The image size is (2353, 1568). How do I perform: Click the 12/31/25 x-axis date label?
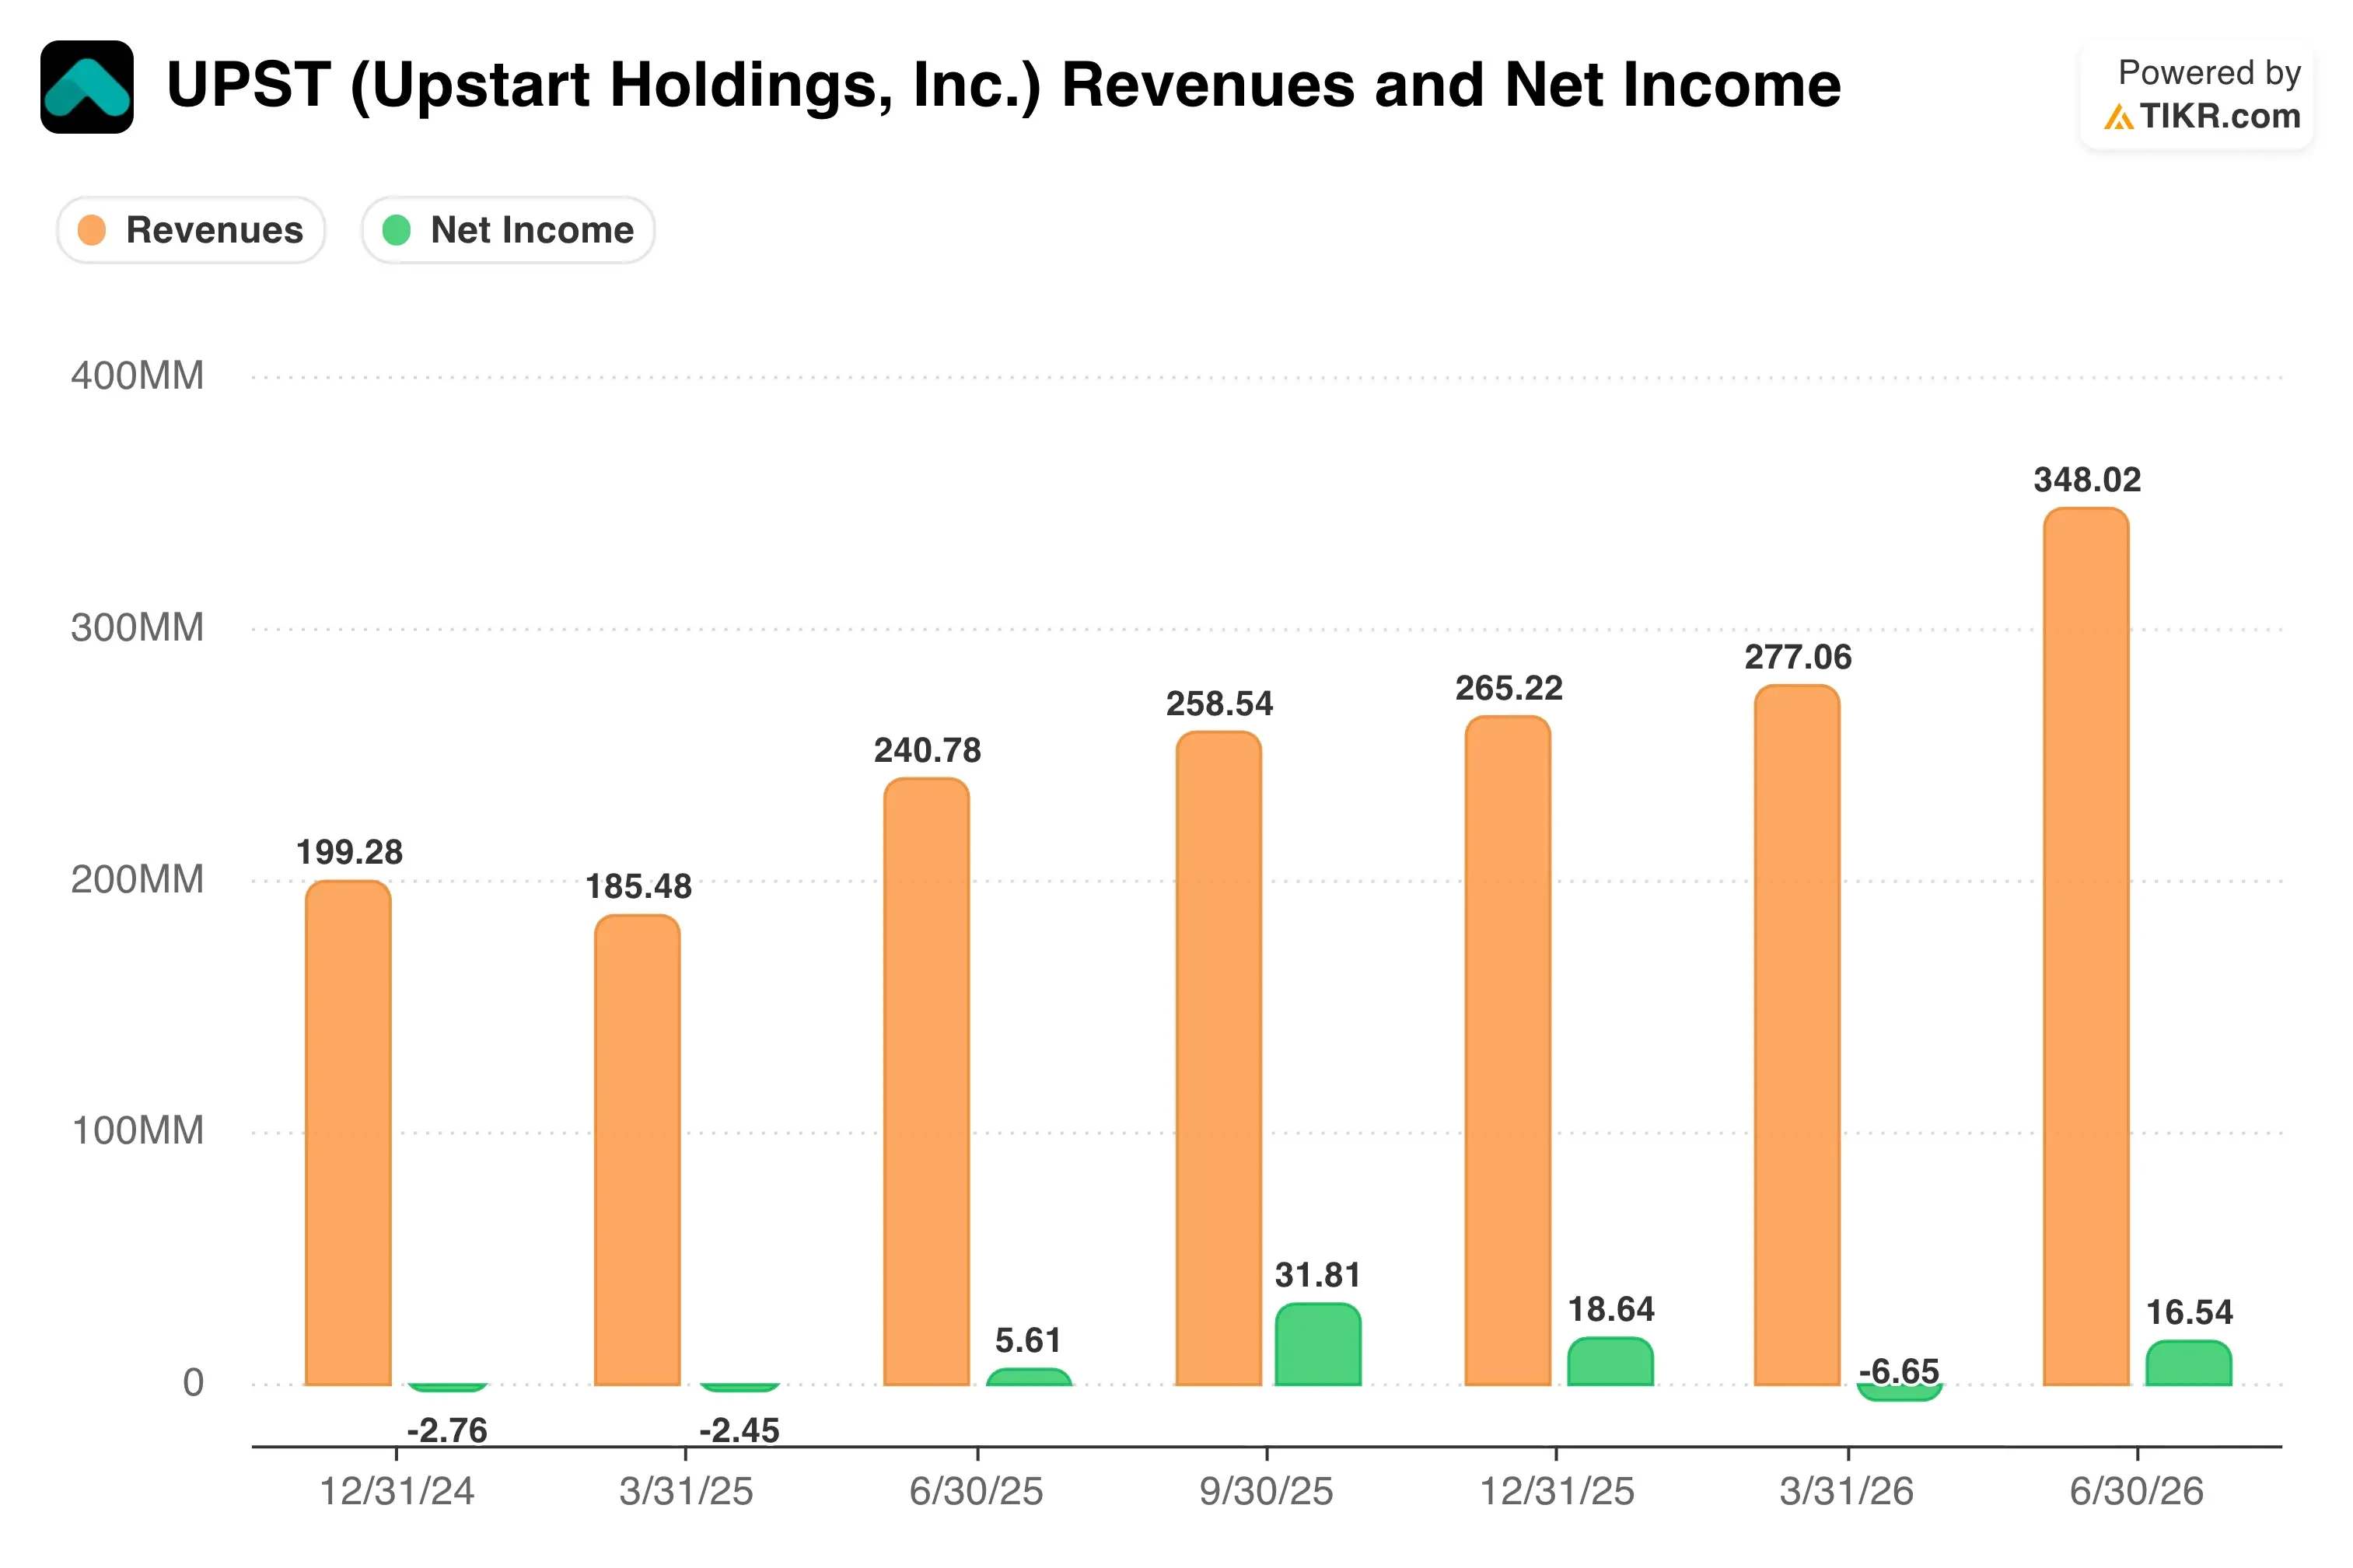(x=1557, y=1492)
